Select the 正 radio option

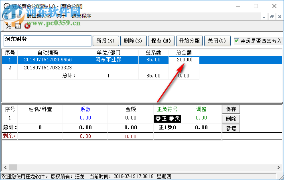(158, 118)
